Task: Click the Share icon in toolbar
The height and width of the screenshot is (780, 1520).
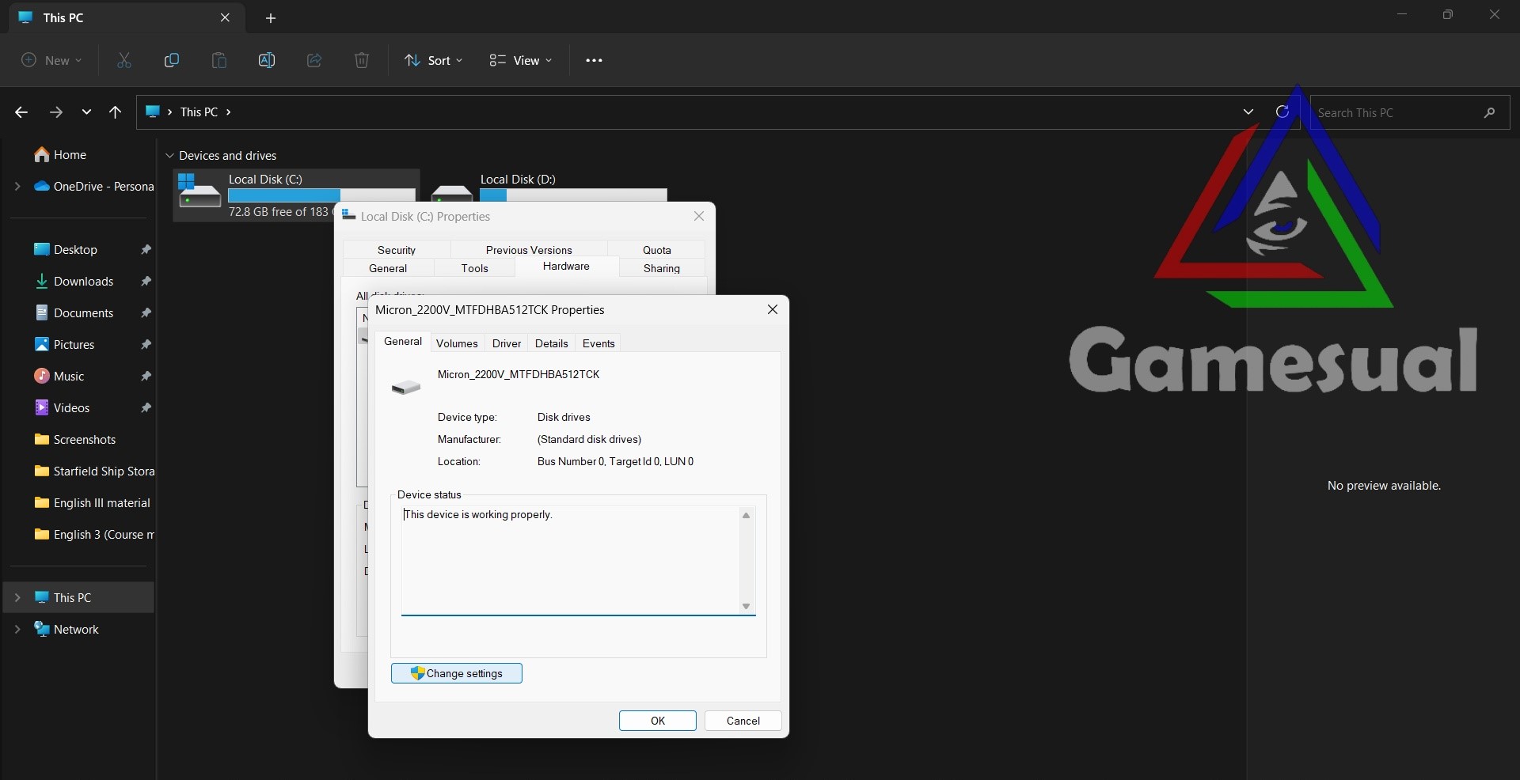Action: point(314,61)
